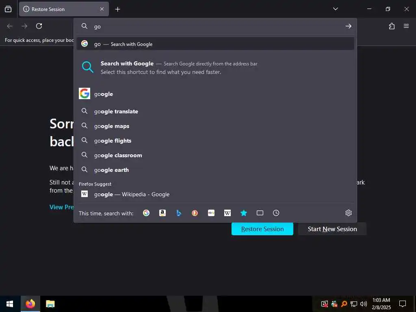Click the address bar text field

218,26
